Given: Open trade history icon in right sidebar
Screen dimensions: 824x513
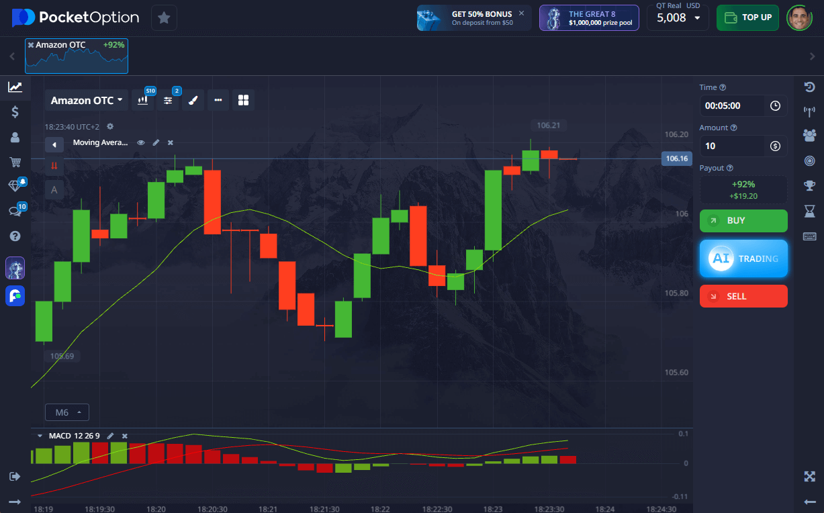Looking at the screenshot, I should coord(809,87).
